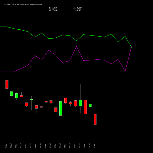Select the '21 Jul' date label
This screenshot has width=153, height=153.
(x=75, y=146)
